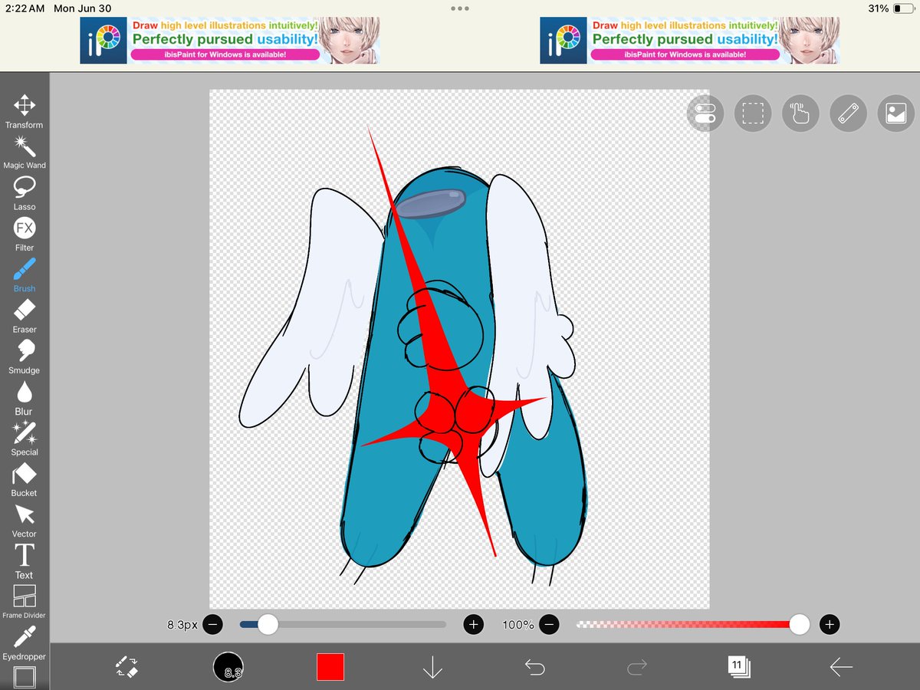Image resolution: width=920 pixels, height=690 pixels.
Task: Tap the downward arrow to hide the toolbar
Action: pyautogui.click(x=432, y=667)
